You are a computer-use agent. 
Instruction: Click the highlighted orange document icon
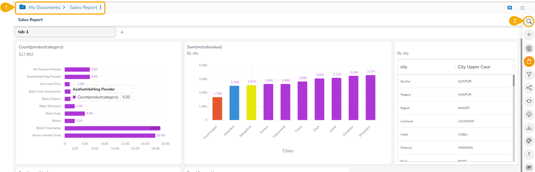[529, 61]
